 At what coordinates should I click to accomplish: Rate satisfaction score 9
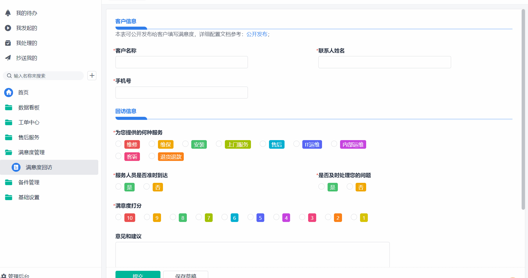(147, 217)
